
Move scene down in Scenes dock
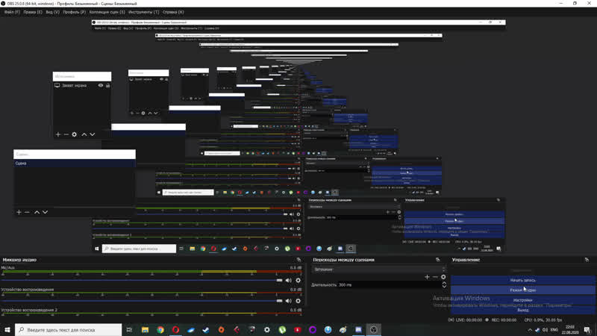[46, 212]
